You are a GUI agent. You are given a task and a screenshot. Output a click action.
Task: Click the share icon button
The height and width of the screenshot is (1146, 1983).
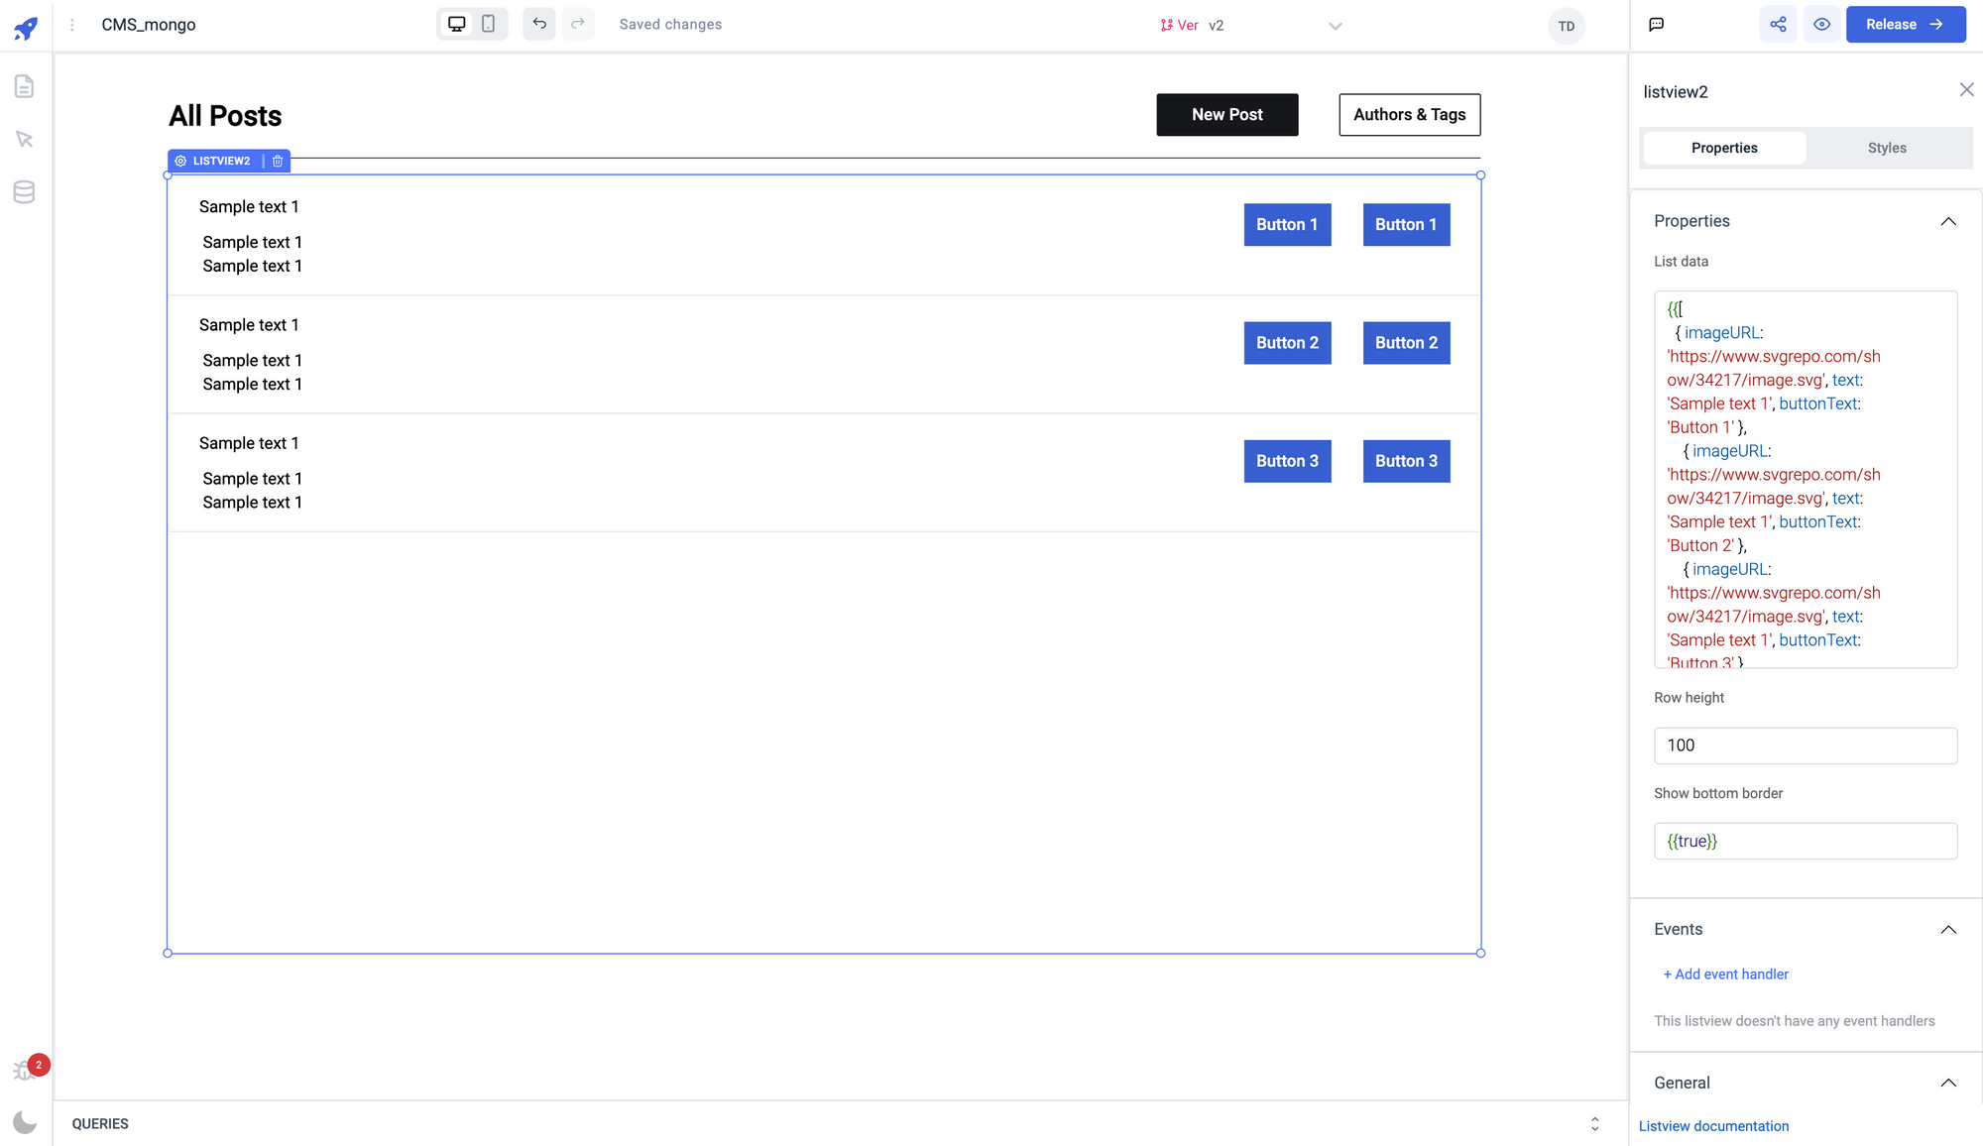click(1778, 25)
